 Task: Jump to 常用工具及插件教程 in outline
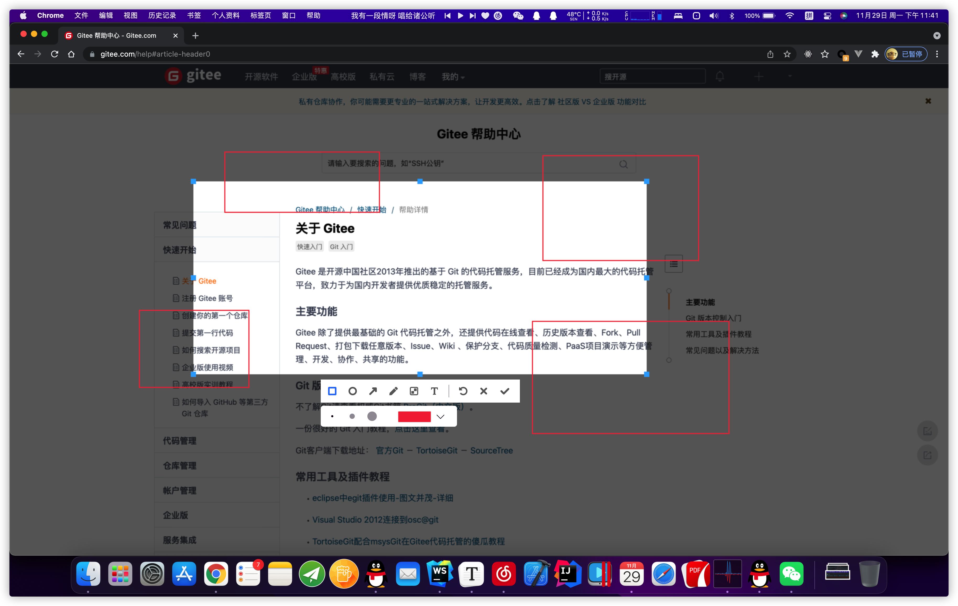[x=718, y=334]
